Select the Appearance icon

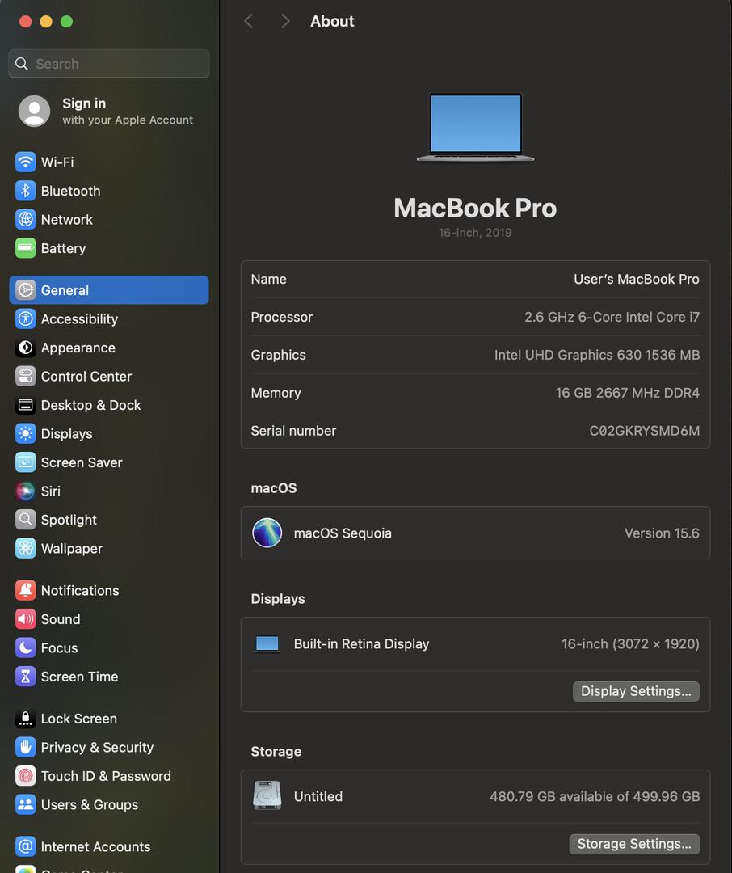click(25, 348)
